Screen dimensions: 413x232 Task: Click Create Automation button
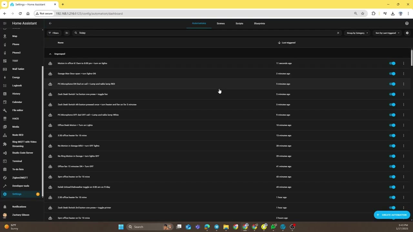392,215
